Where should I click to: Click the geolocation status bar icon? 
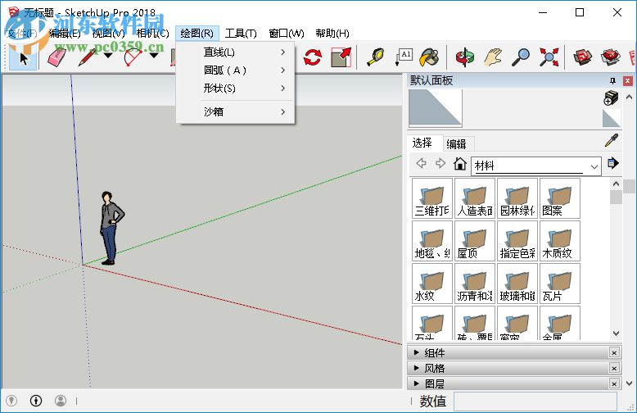[x=11, y=401]
